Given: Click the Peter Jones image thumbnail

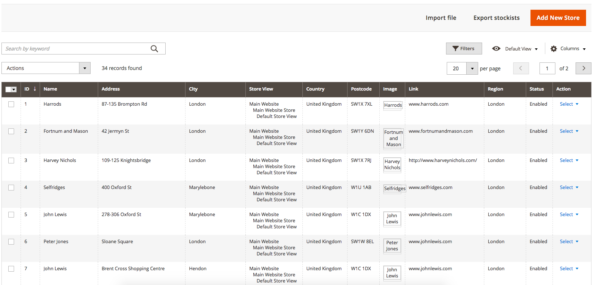Looking at the screenshot, I should point(392,246).
